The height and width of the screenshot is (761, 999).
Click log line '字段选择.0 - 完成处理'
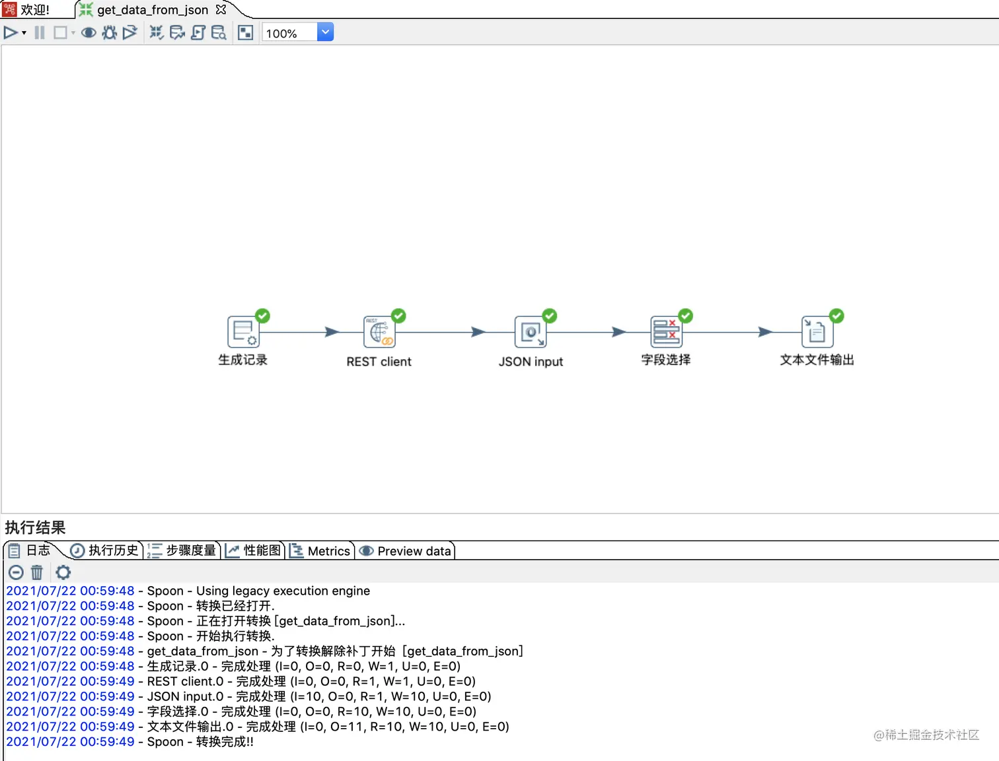tap(241, 711)
